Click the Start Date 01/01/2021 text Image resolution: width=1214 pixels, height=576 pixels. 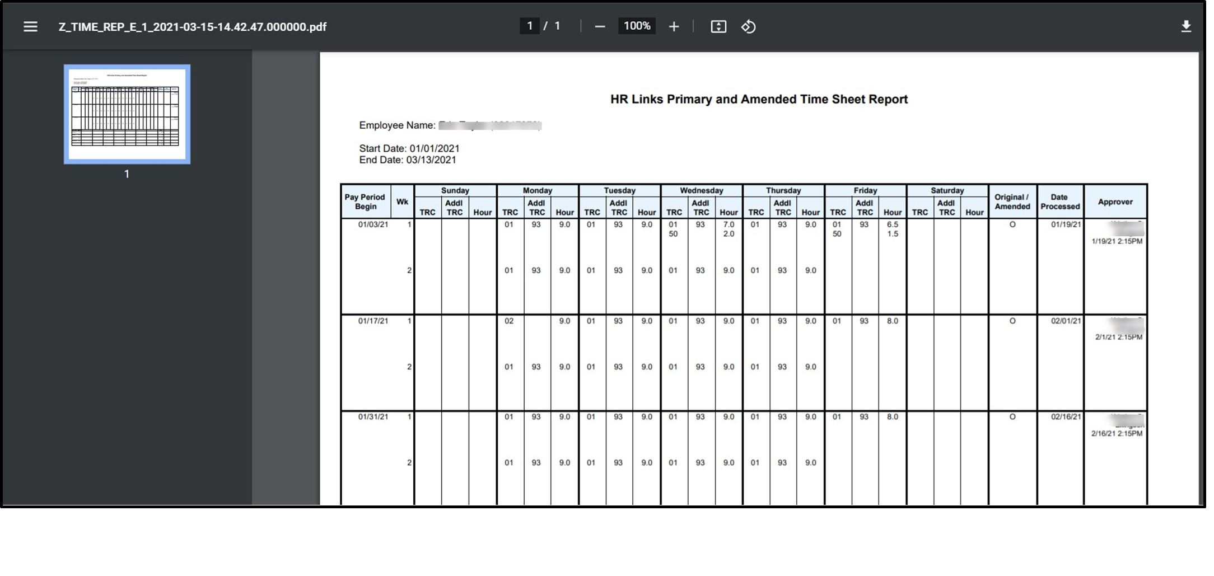[409, 148]
